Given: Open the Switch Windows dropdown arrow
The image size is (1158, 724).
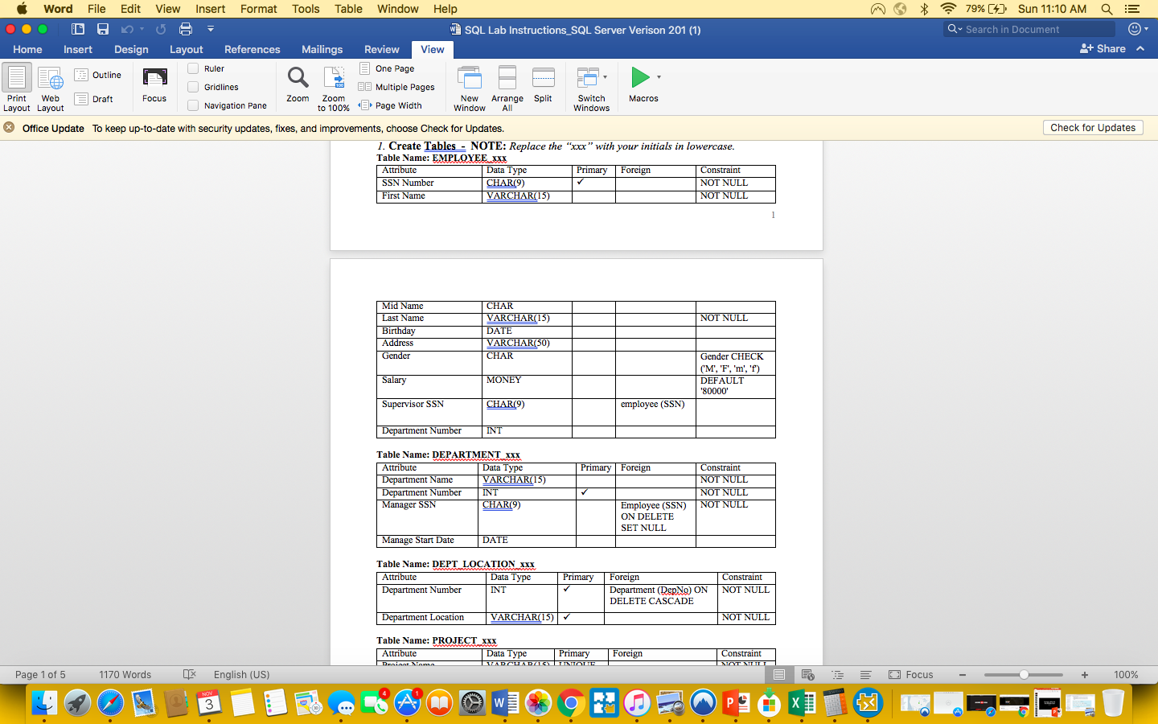Looking at the screenshot, I should pos(606,77).
